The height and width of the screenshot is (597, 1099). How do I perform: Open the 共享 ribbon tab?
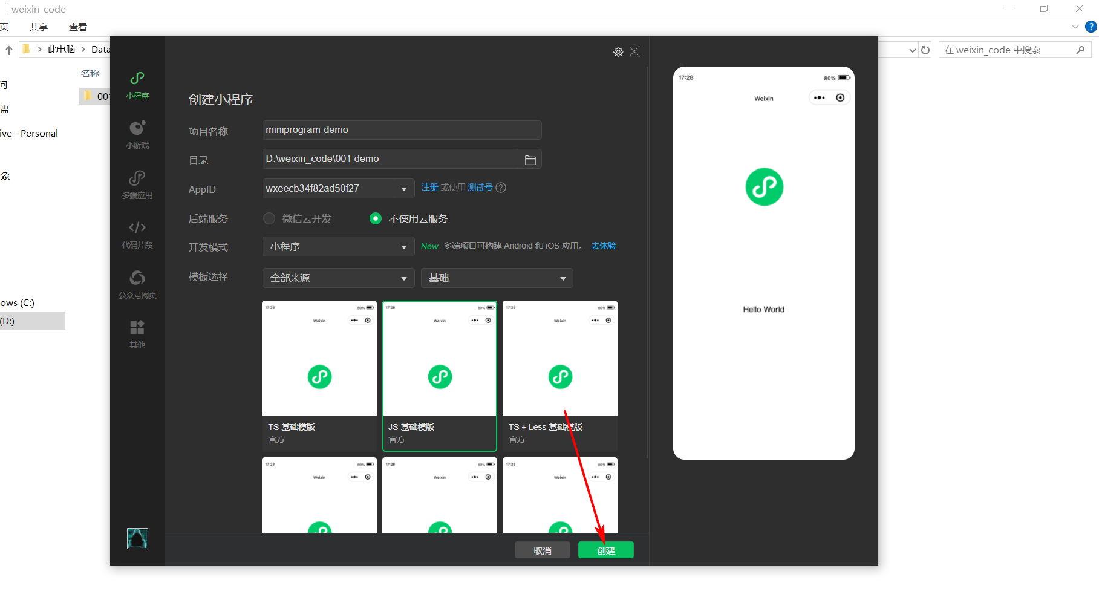click(x=39, y=27)
